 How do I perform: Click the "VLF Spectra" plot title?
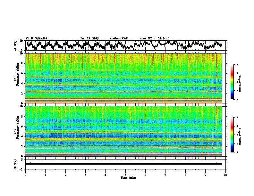coord(36,38)
